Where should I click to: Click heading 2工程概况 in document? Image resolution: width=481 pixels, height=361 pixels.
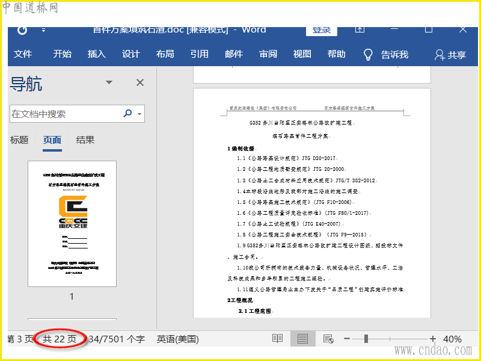click(240, 300)
